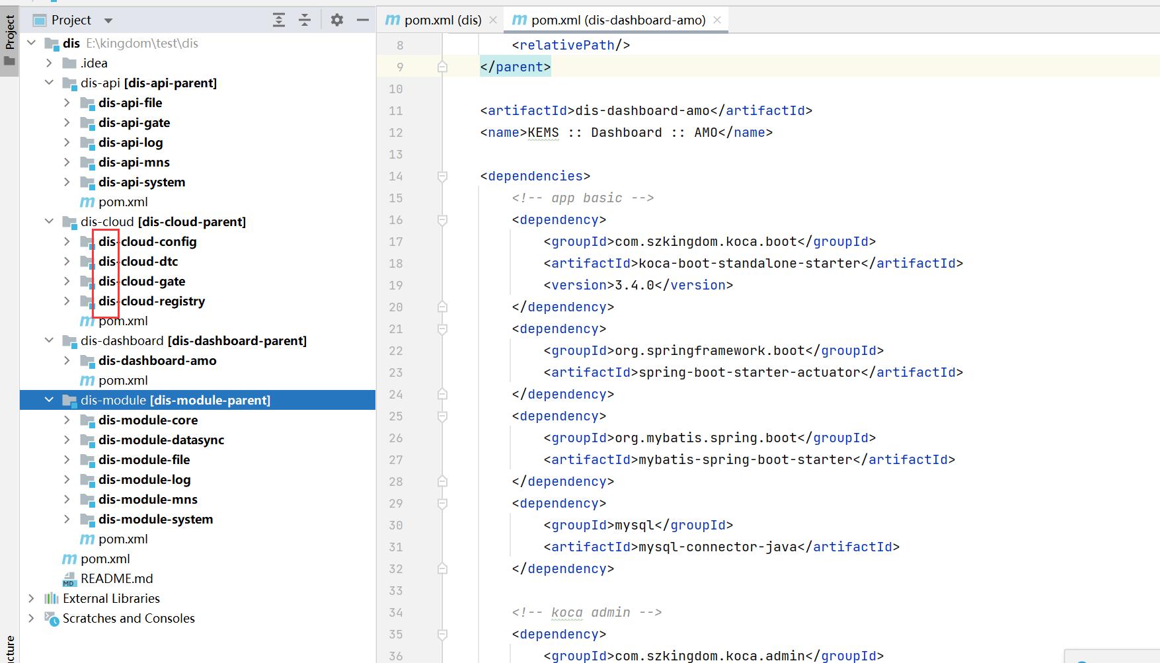Select pom.xml under dis-module
The image size is (1160, 663).
click(123, 539)
